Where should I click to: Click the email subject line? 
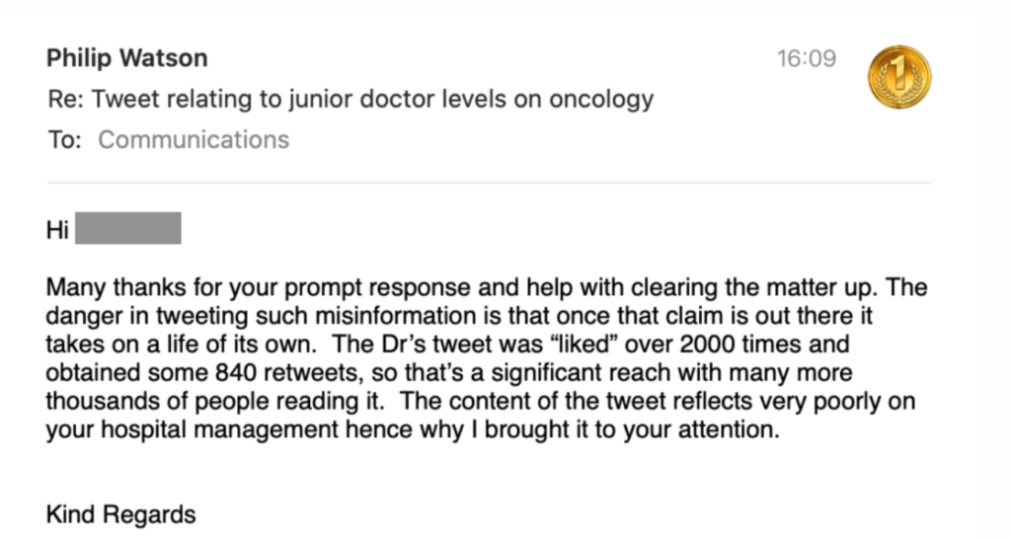tap(350, 99)
